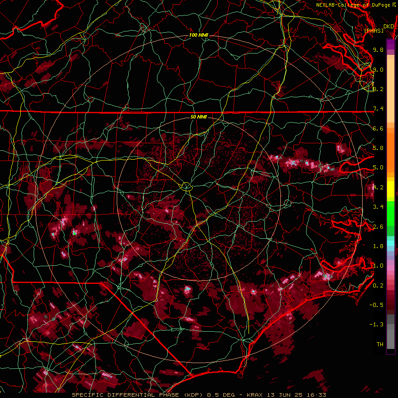Click the 4.2 value on the color scale
398x398 pixels.
[x=378, y=188]
